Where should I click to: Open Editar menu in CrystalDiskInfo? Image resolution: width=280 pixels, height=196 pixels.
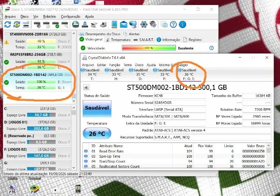pos(102,65)
